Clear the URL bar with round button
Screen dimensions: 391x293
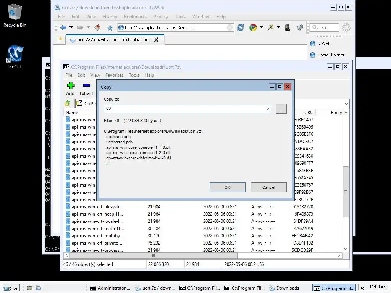pyautogui.click(x=230, y=27)
